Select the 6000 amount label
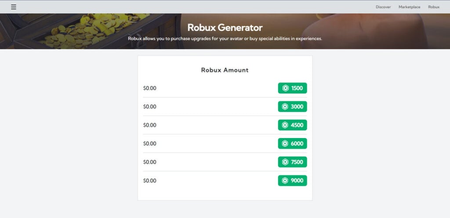450x218 pixels. 297,144
